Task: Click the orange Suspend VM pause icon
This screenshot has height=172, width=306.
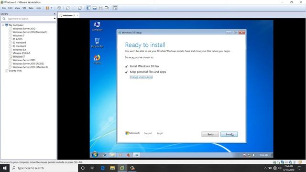Action: [47, 8]
